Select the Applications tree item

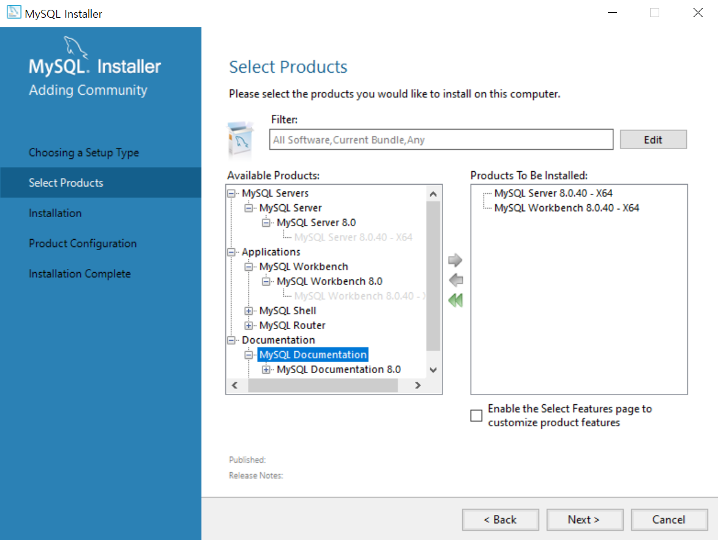[x=271, y=252]
